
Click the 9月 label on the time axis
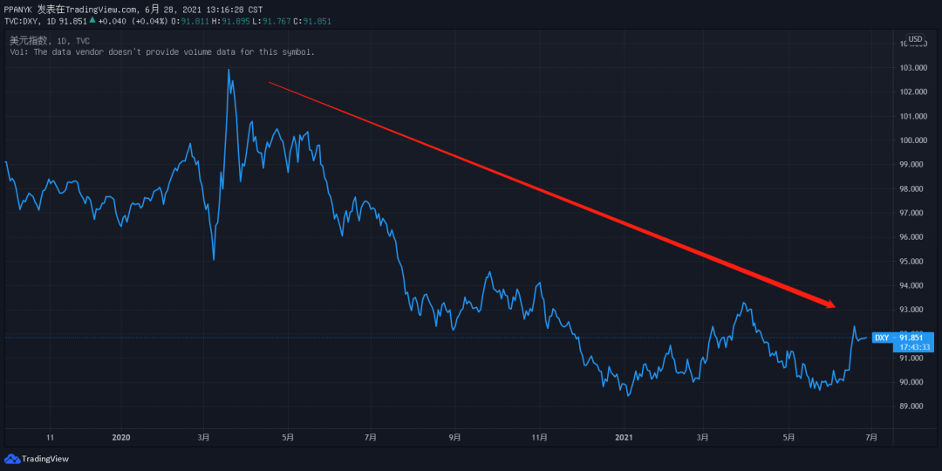455,437
